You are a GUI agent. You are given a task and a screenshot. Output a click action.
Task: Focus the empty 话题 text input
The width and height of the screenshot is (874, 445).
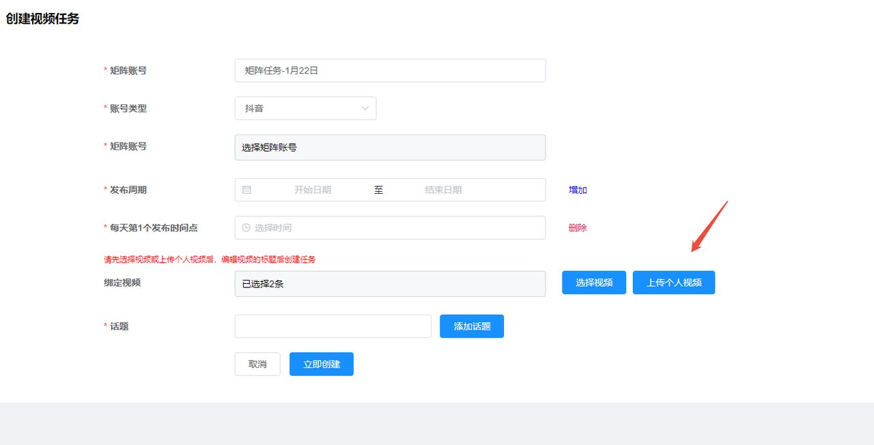pos(333,326)
